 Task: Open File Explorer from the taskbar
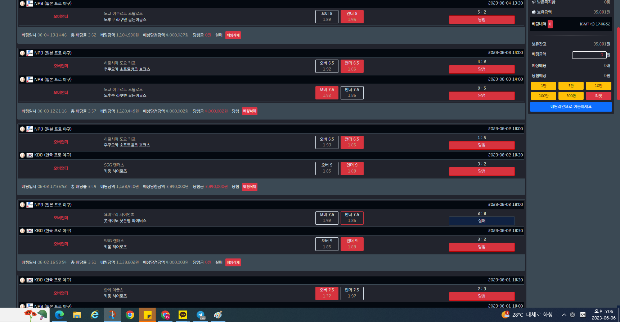tap(77, 315)
